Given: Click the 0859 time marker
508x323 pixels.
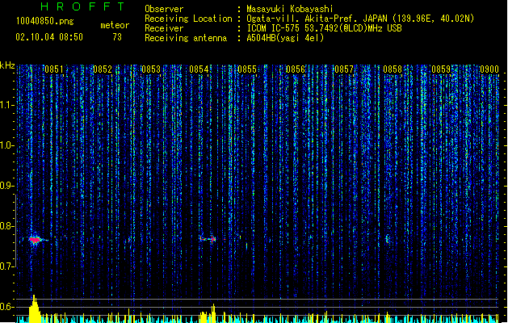Looking at the screenshot, I should tap(441, 69).
